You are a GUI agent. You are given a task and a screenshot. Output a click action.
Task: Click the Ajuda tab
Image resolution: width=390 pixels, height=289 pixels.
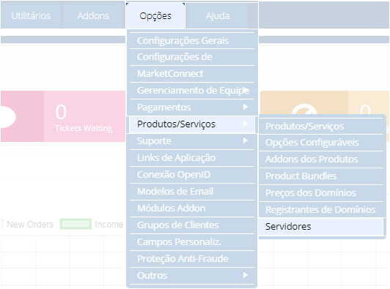tap(218, 15)
